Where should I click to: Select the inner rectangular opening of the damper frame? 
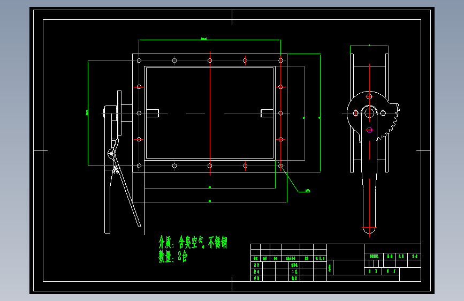[x=210, y=113]
